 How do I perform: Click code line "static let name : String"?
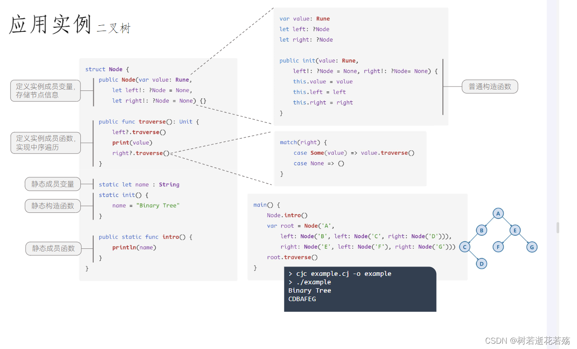(x=139, y=184)
